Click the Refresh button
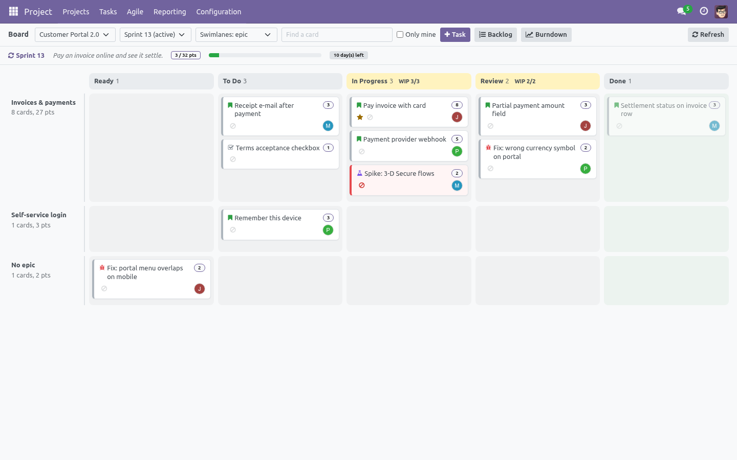Viewport: 737px width, 460px height. [x=708, y=35]
